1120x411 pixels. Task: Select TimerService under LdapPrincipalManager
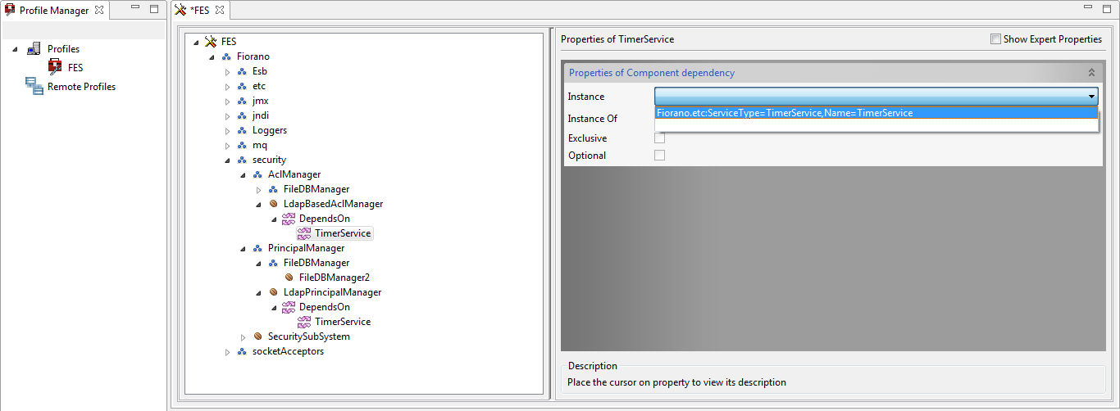pyautogui.click(x=343, y=322)
